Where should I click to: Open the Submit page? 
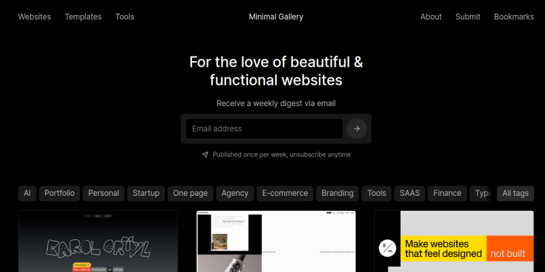[468, 16]
